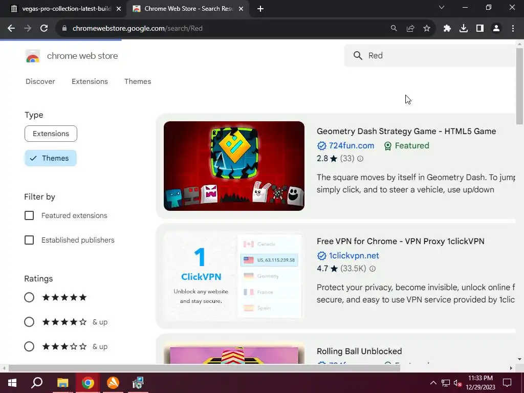This screenshot has height=393, width=524.
Task: Open the Chrome profile avatar
Action: point(496,29)
